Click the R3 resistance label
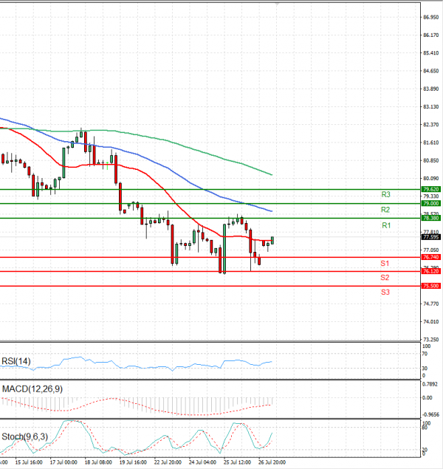 click(385, 195)
